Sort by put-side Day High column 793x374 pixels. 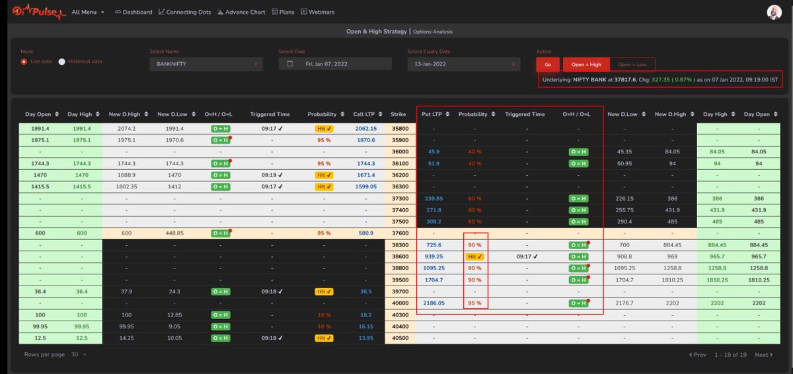(720, 114)
